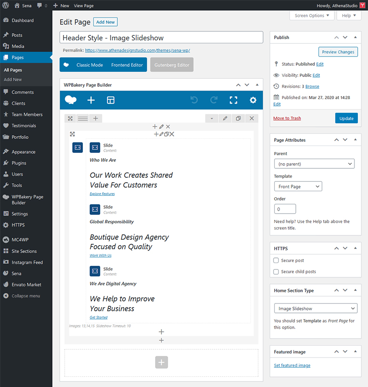Open the Home Section Type dropdown

coord(316,308)
